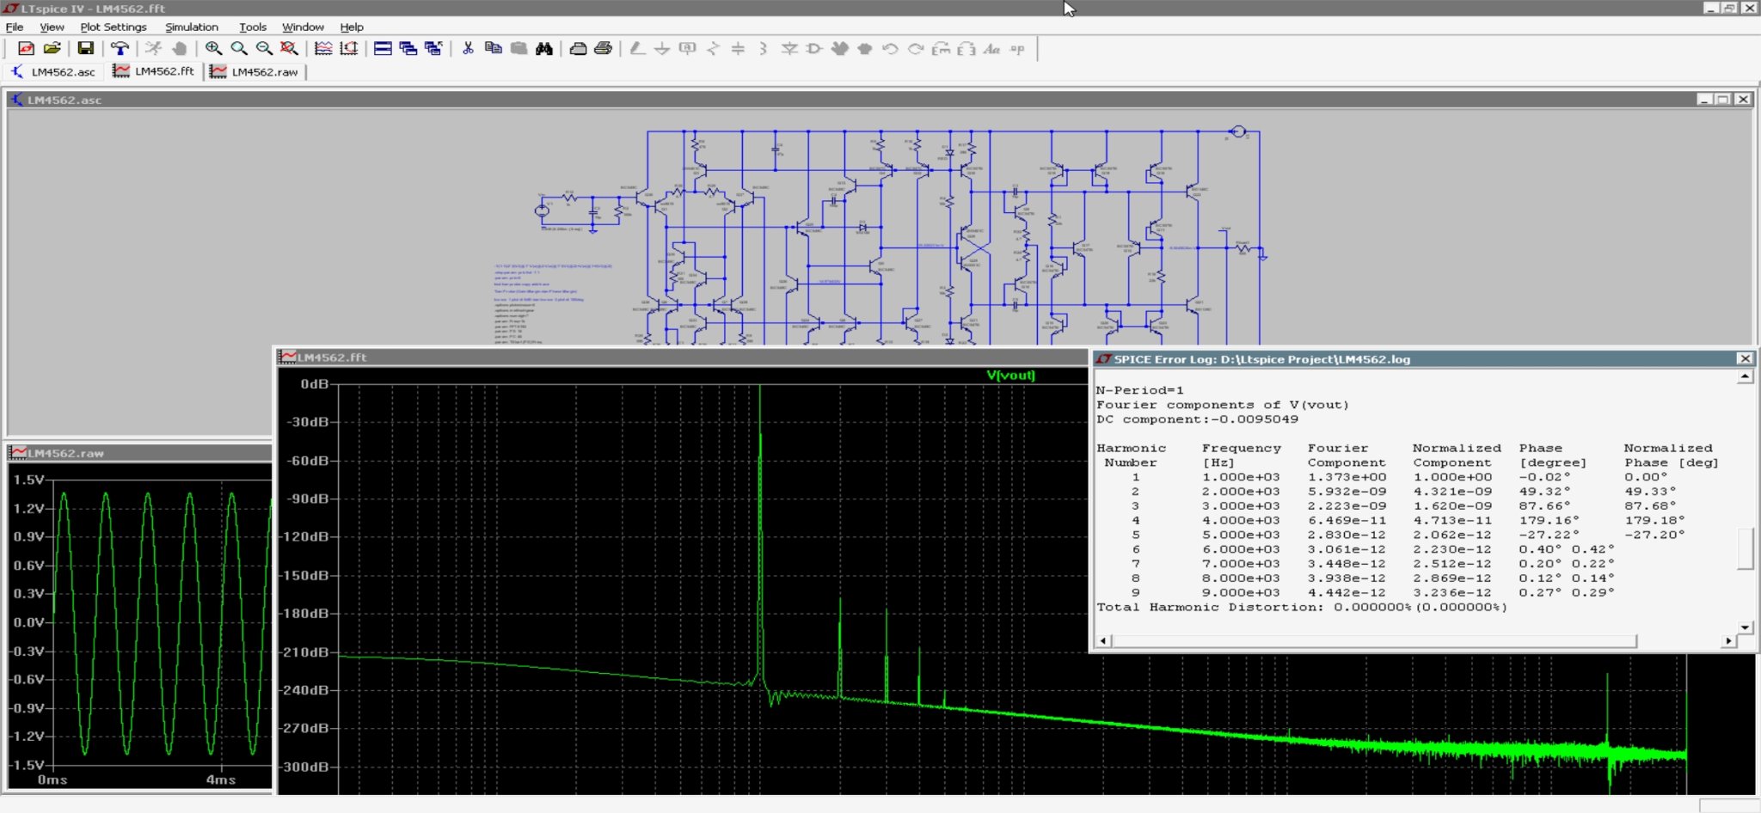
Task: Click the Zoom Full Extents crossed magnifier
Action: (290, 49)
